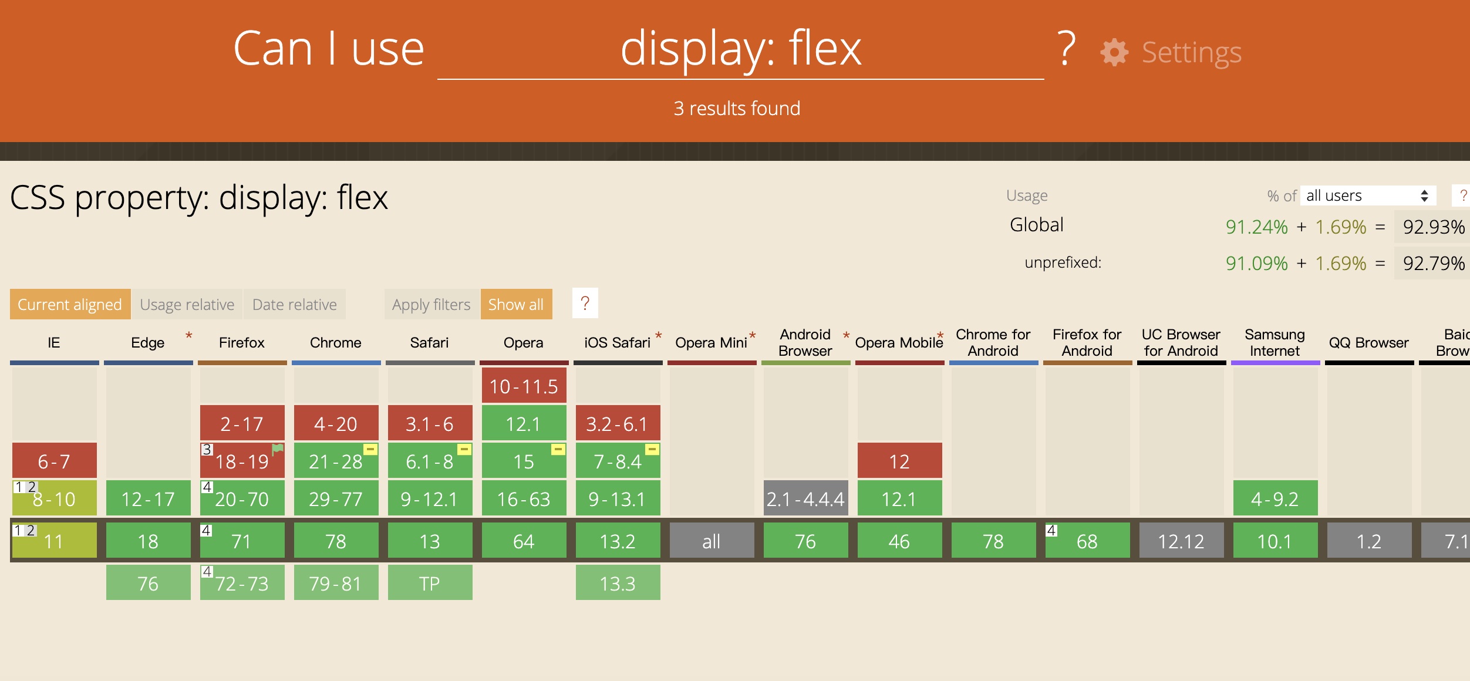Click the question mark help beside Show all
Viewport: 1470px width, 681px height.
(585, 304)
